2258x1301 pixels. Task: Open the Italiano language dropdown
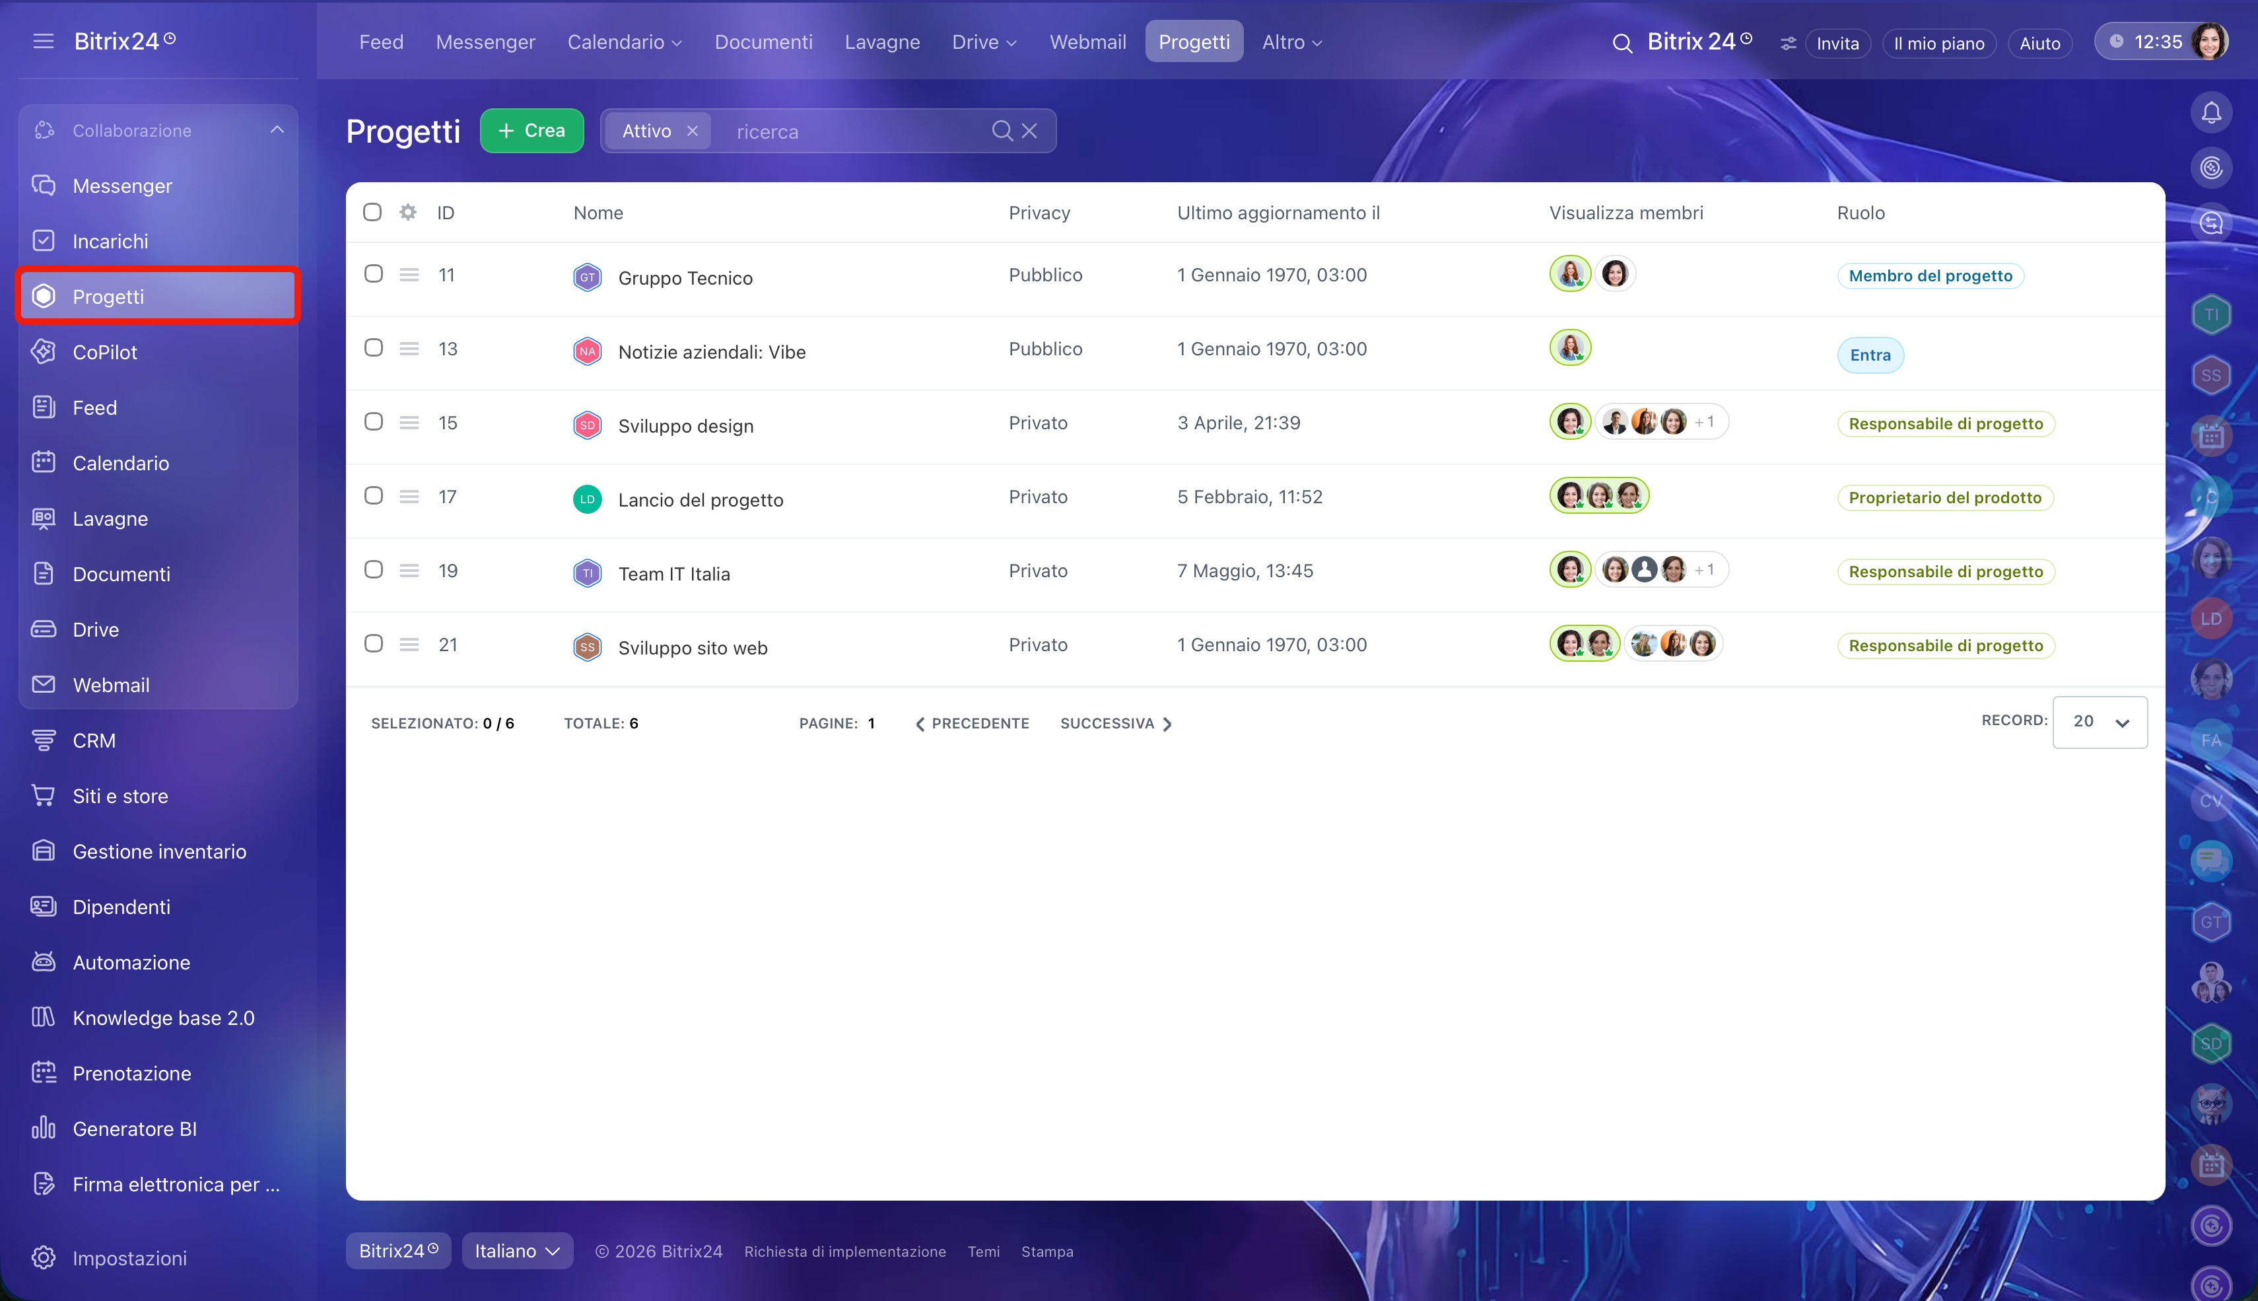[x=517, y=1251]
